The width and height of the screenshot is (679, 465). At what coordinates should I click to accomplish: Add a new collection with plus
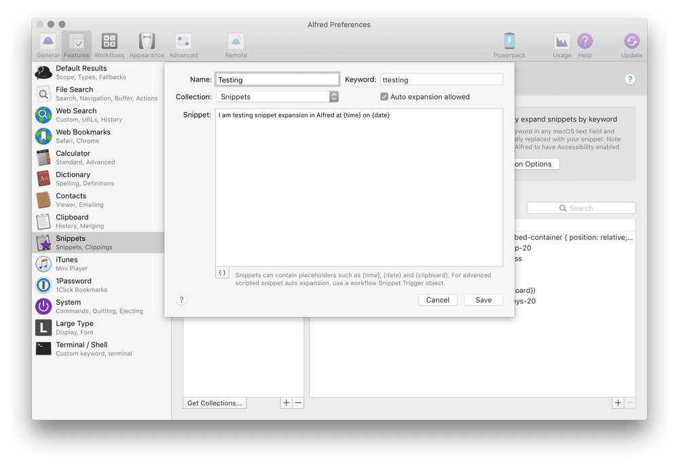pos(287,403)
